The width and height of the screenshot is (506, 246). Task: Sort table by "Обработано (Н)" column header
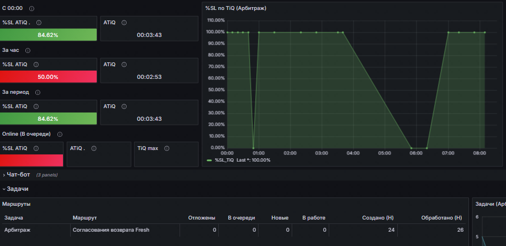441,218
